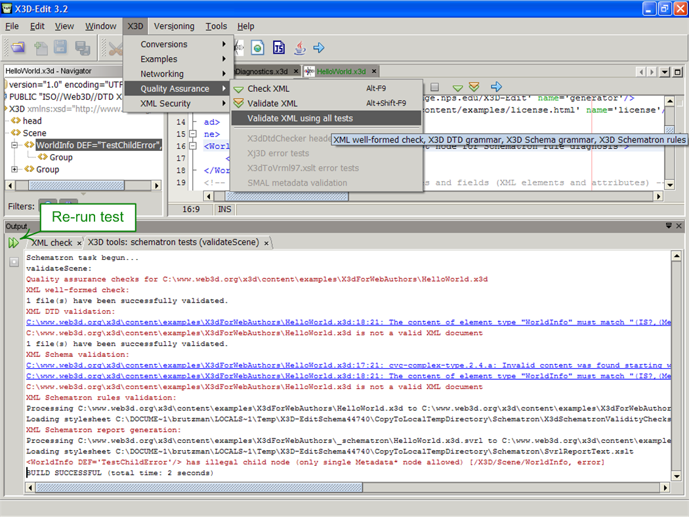This screenshot has height=517, width=689.
Task: Toggle the code fold on line 15
Action: (x=192, y=134)
